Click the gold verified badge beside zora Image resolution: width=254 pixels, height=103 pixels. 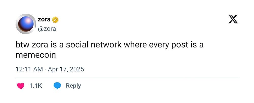pyautogui.click(x=55, y=20)
